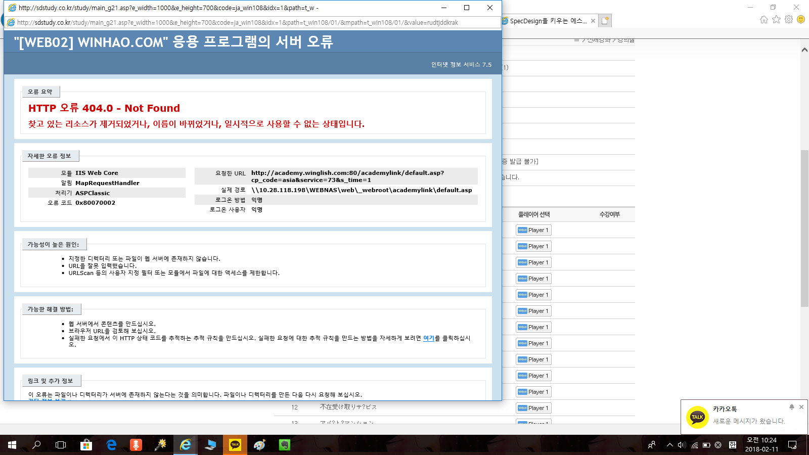Image resolution: width=809 pixels, height=455 pixels.
Task: Click the main page vertical scrollbar thumb
Action: pos(804,229)
